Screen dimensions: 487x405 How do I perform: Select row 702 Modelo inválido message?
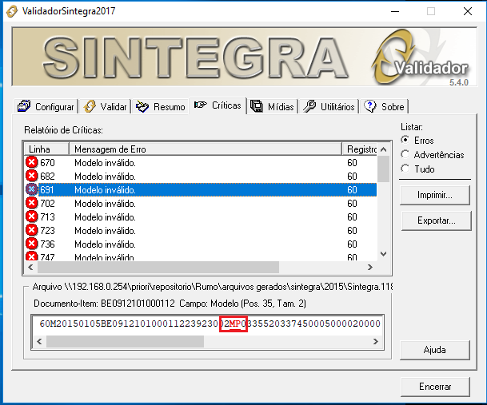coord(105,204)
